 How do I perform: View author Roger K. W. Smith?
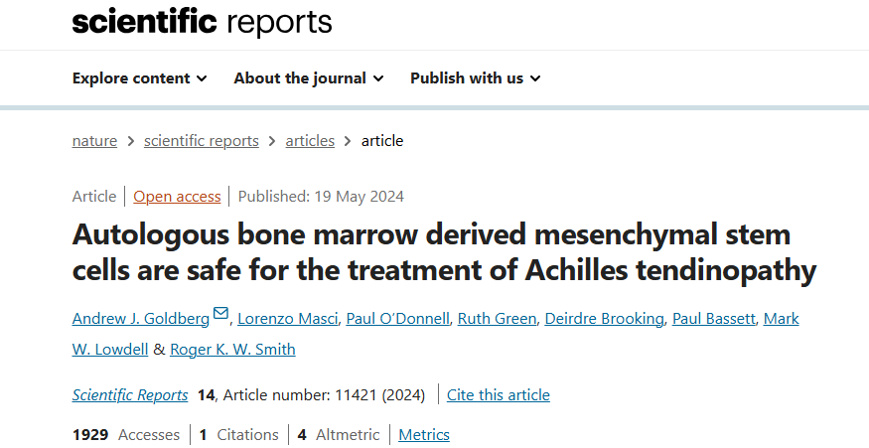point(232,350)
